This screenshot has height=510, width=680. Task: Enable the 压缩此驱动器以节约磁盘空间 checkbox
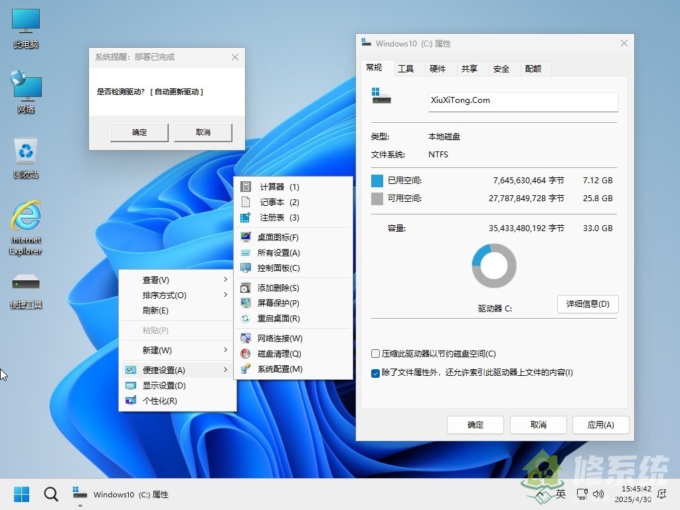click(375, 354)
